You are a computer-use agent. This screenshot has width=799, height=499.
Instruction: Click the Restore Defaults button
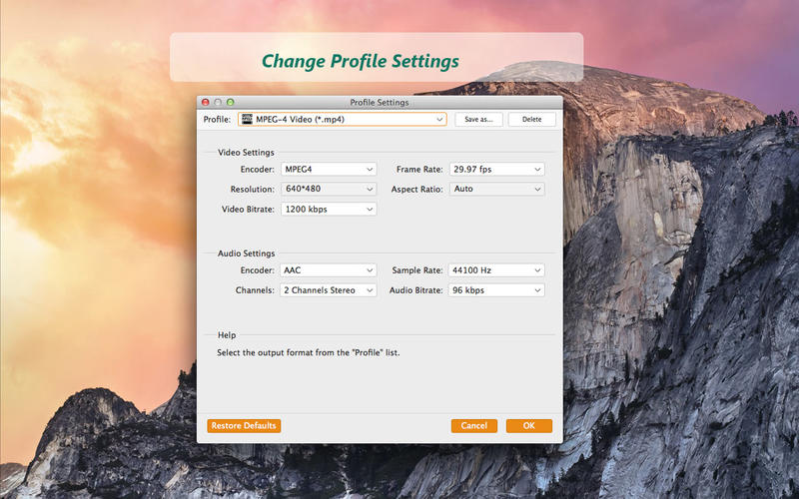point(244,426)
